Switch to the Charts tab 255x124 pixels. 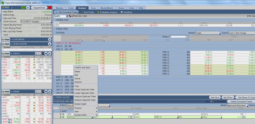tap(121, 8)
